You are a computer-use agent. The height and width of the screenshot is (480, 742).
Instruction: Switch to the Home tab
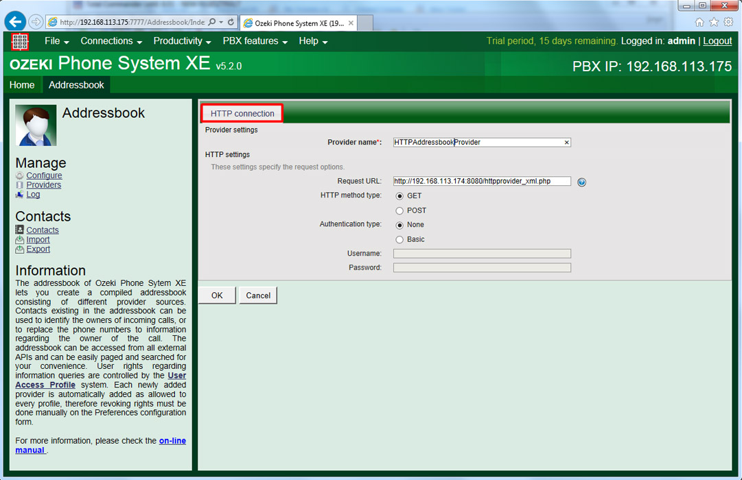pos(22,85)
